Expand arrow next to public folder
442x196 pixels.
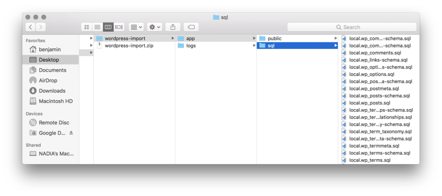(x=336, y=38)
